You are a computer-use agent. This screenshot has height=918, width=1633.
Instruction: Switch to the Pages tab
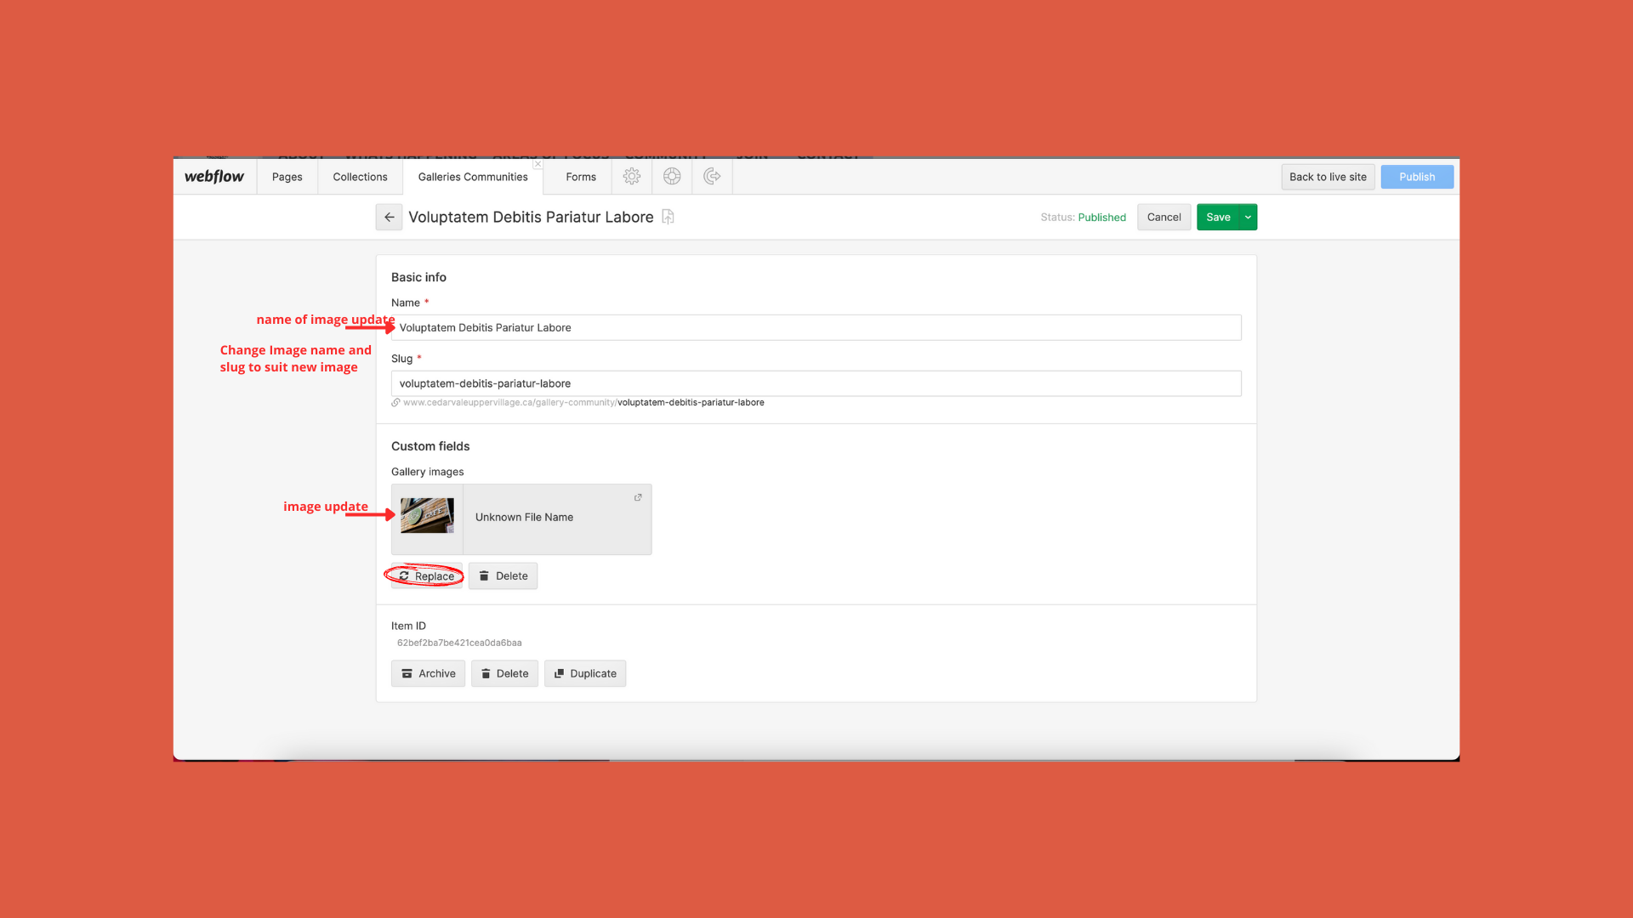tap(287, 177)
